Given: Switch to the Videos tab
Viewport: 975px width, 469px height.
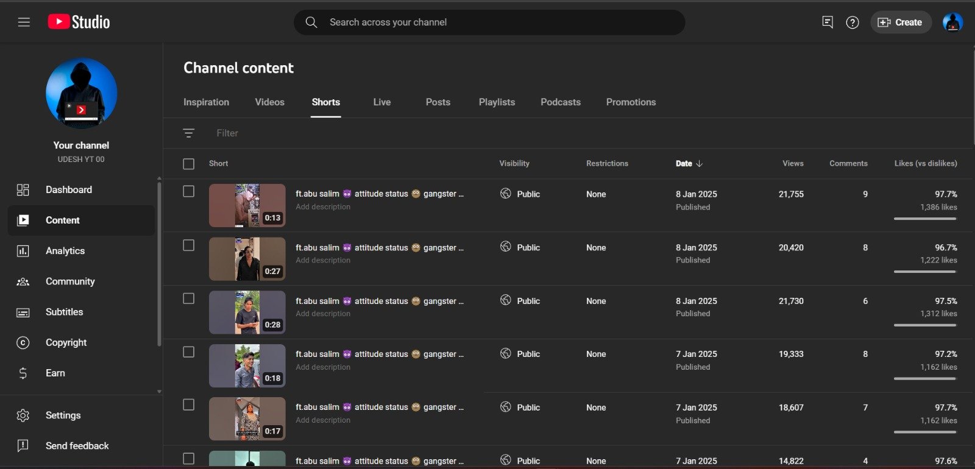Looking at the screenshot, I should pyautogui.click(x=270, y=102).
